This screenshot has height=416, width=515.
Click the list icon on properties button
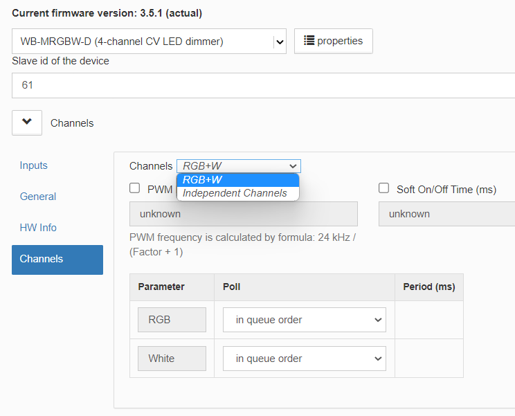tap(309, 40)
